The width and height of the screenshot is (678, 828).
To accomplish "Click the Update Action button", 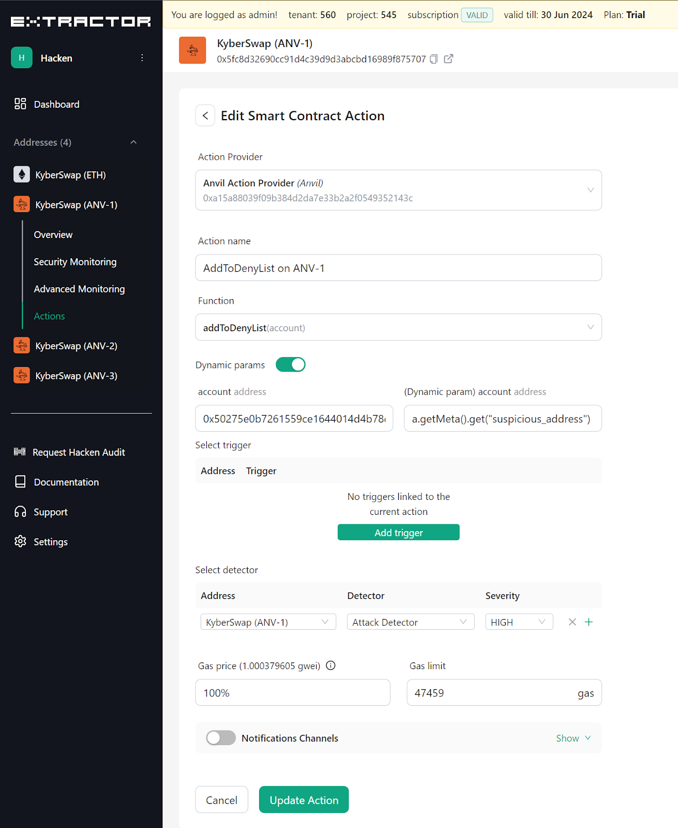I will coord(304,800).
